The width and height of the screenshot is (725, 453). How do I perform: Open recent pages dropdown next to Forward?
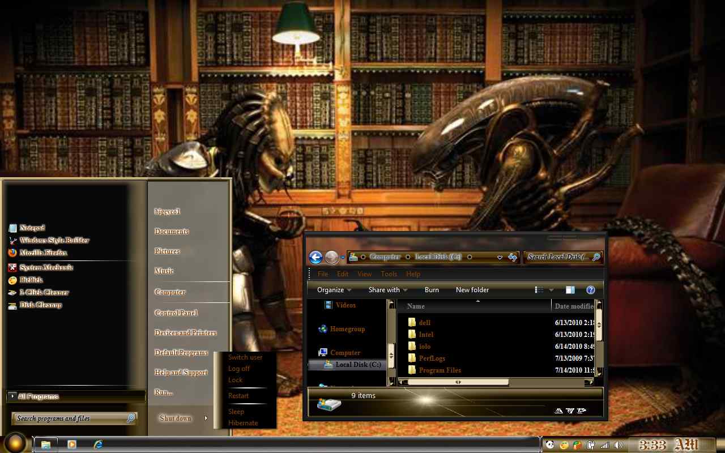343,258
